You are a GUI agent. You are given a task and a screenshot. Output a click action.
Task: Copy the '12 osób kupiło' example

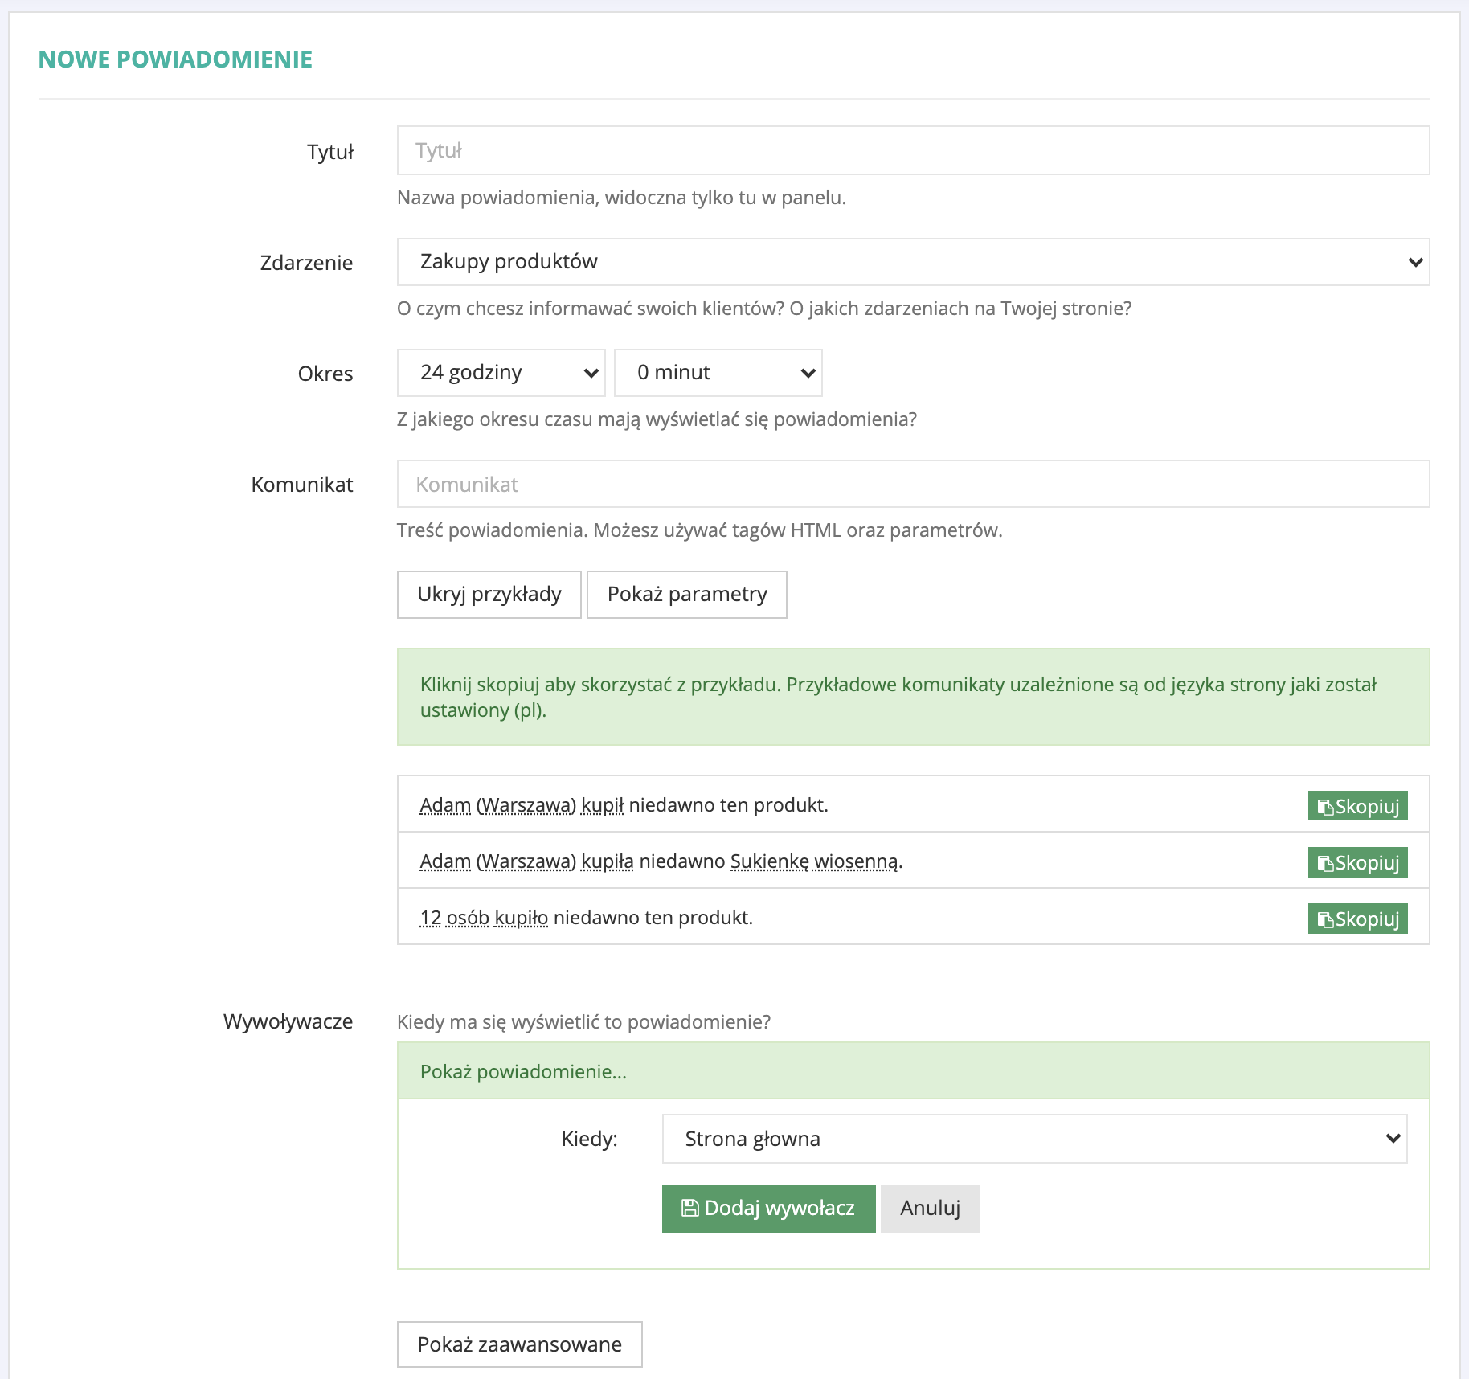(1356, 919)
